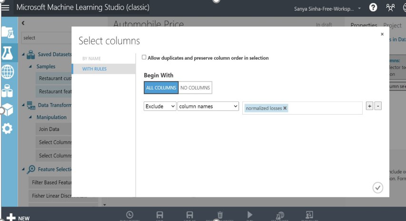The image size is (406, 221).
Task: Open the Trained Models cube icon
Action: [8, 110]
